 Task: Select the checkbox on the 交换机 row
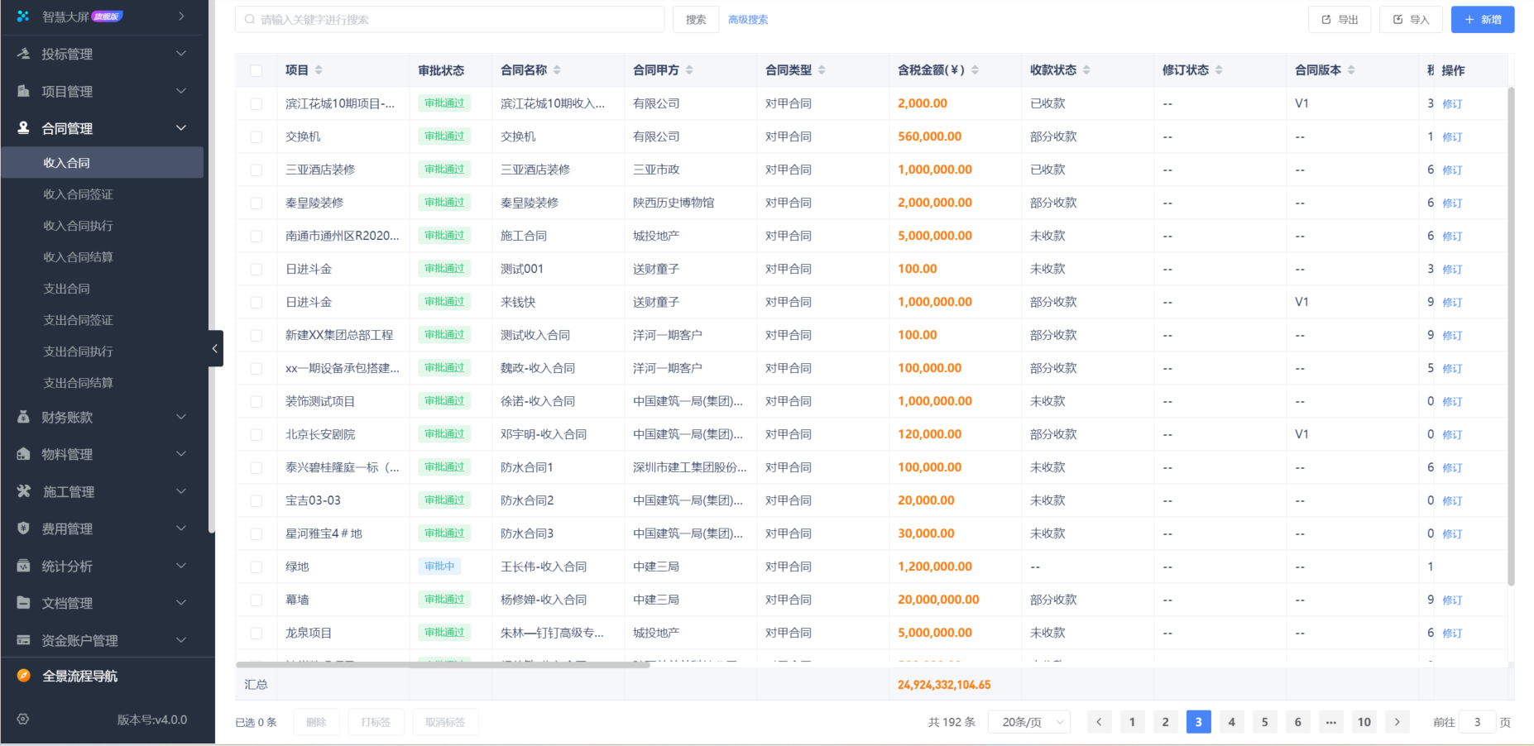[256, 136]
